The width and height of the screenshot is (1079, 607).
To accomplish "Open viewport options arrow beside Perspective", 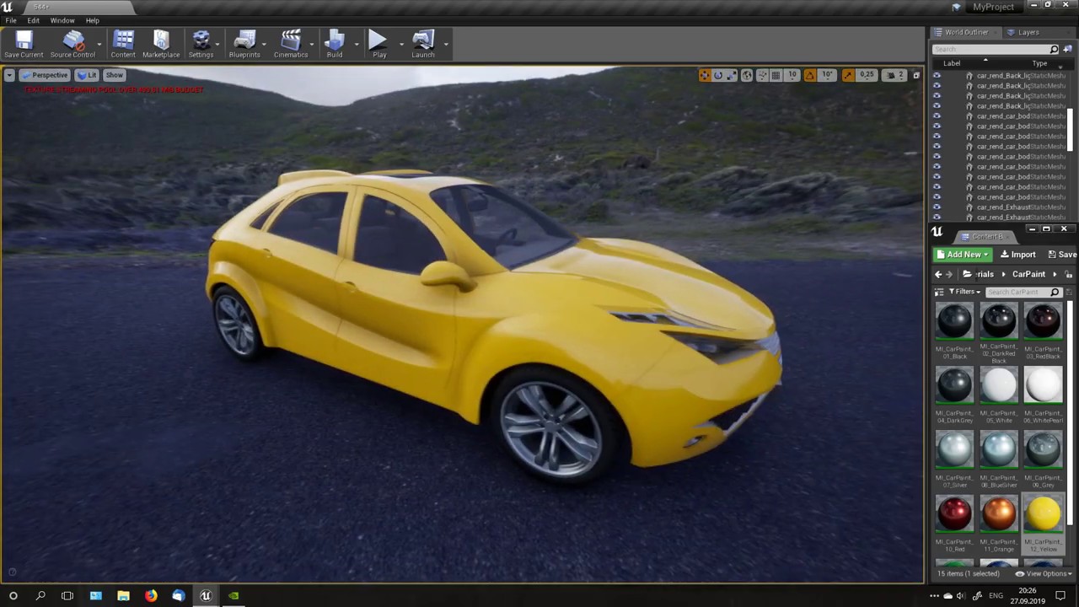I will tap(8, 75).
